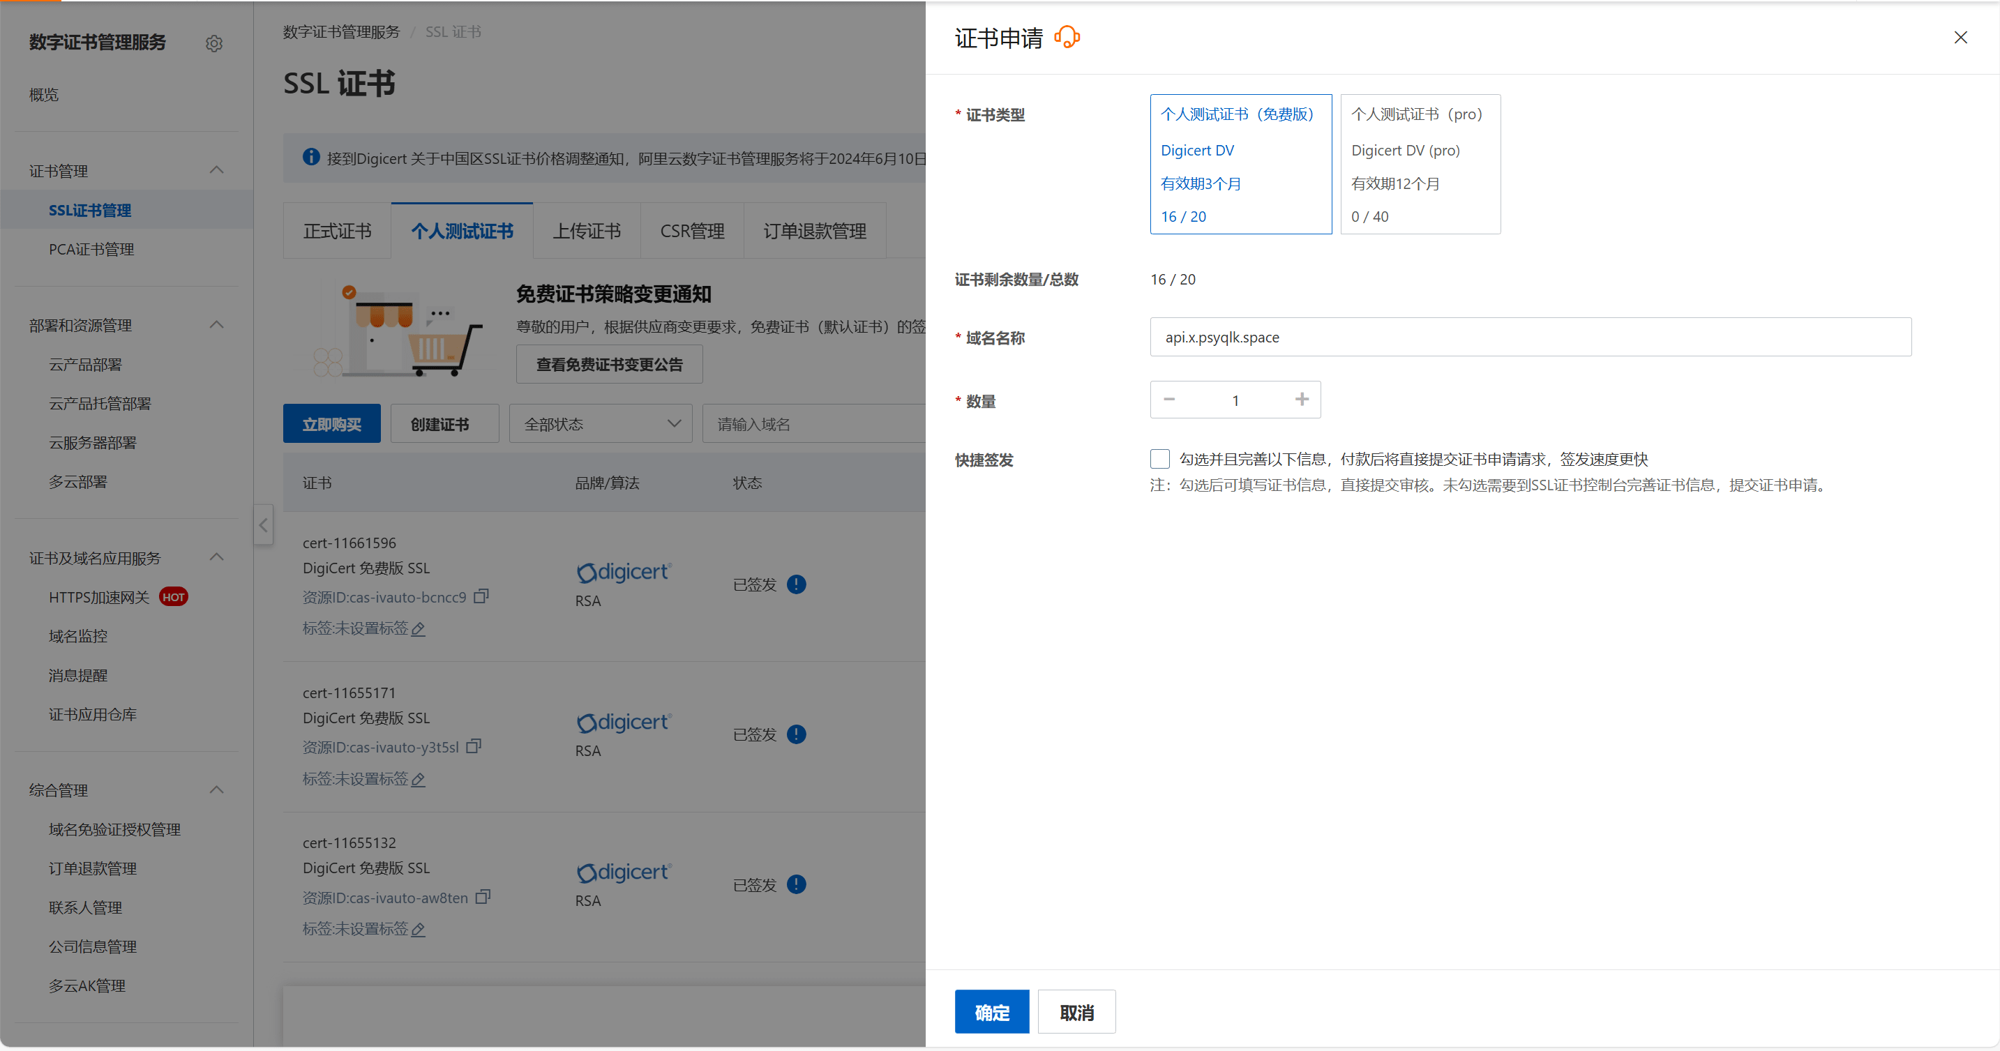
Task: Enable the 快捷签发 checkbox
Action: coord(1159,459)
